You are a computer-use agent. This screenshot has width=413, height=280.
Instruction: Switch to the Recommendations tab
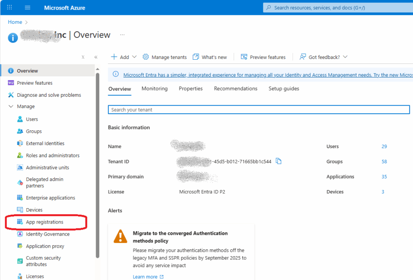236,89
